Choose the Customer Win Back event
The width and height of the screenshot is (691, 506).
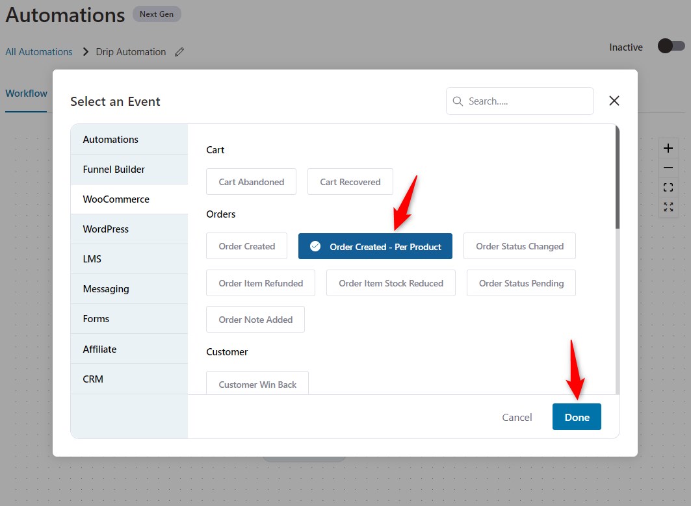point(257,383)
